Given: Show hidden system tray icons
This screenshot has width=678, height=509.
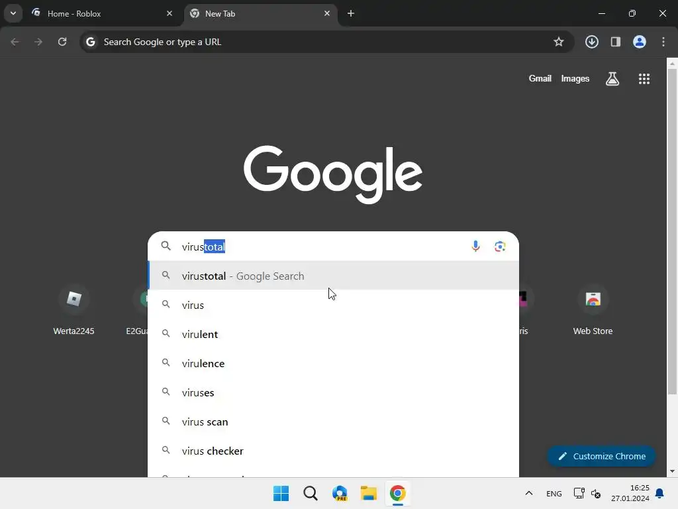Looking at the screenshot, I should pos(529,493).
